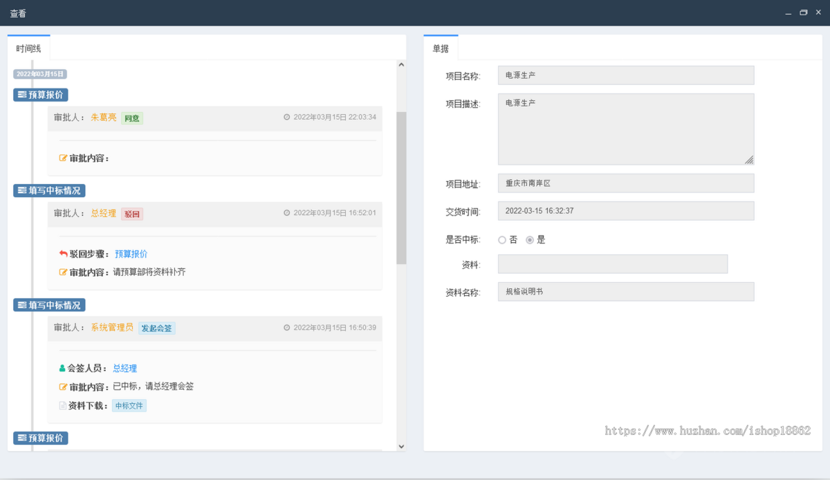
Task: Click the list icon on the first 预算报价 timeline badge
Action: click(21, 95)
